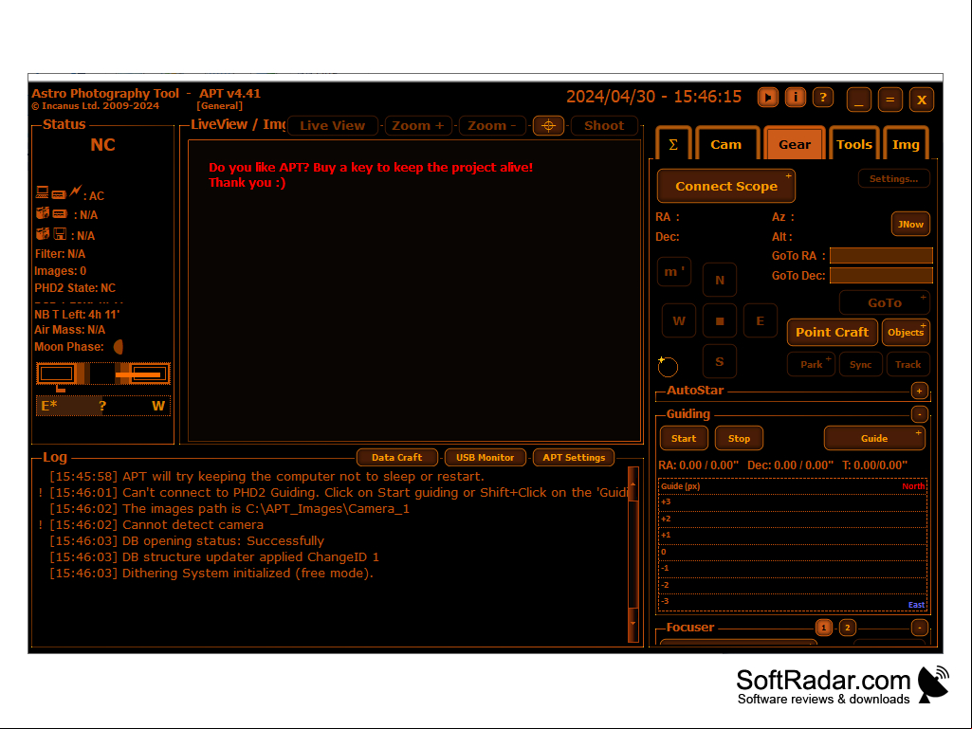Click 'Cannot detect camera' log entry
The image size is (972, 729).
(x=193, y=525)
